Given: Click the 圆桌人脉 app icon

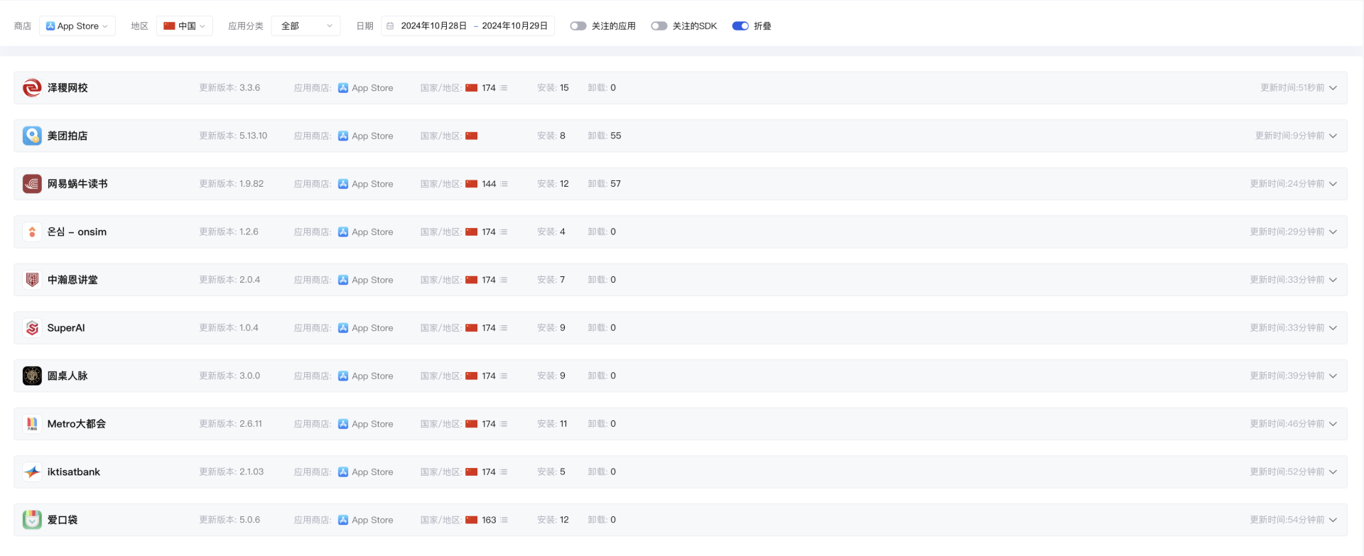Looking at the screenshot, I should (x=32, y=376).
